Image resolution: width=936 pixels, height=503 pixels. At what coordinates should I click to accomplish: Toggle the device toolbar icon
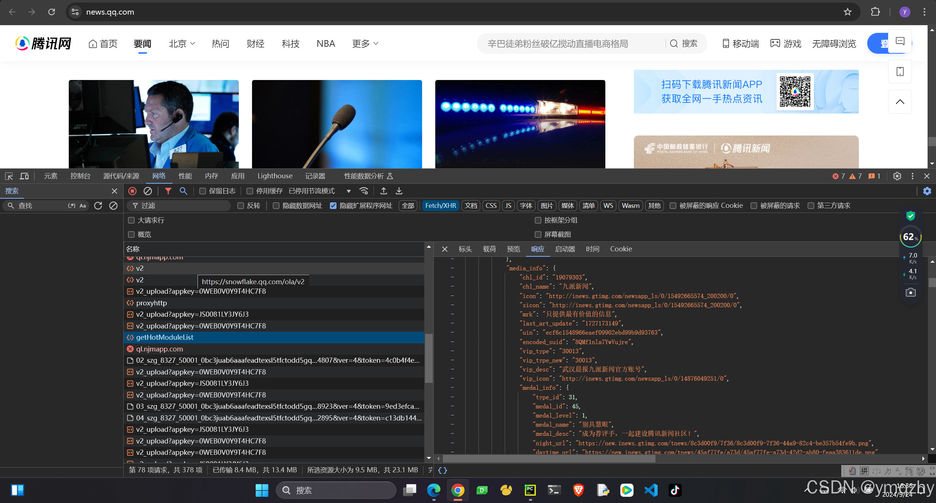coord(24,176)
